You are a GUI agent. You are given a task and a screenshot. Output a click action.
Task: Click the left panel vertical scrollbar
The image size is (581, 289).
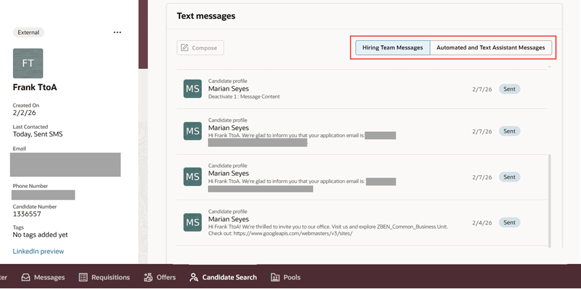pos(143,34)
